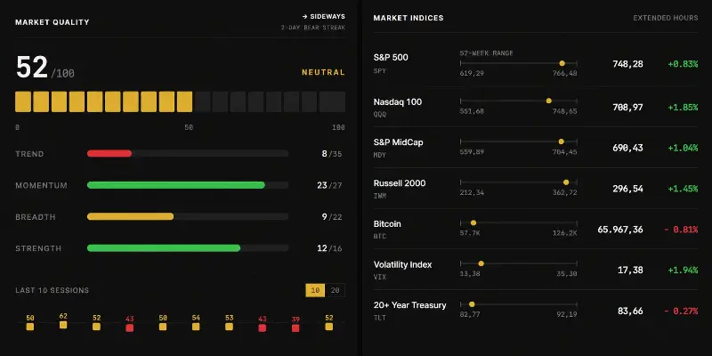Screen dimensions: 712x356
Task: Open the S&P MidCap index row
Action: pos(536,148)
